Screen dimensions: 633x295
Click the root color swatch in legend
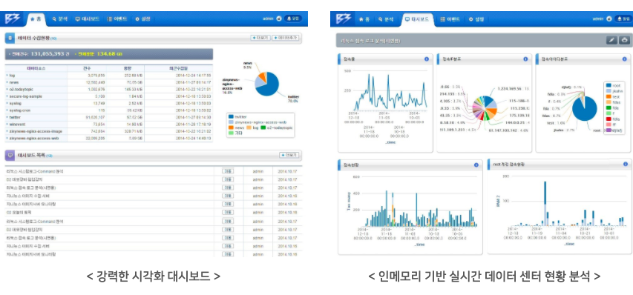coord(609,85)
